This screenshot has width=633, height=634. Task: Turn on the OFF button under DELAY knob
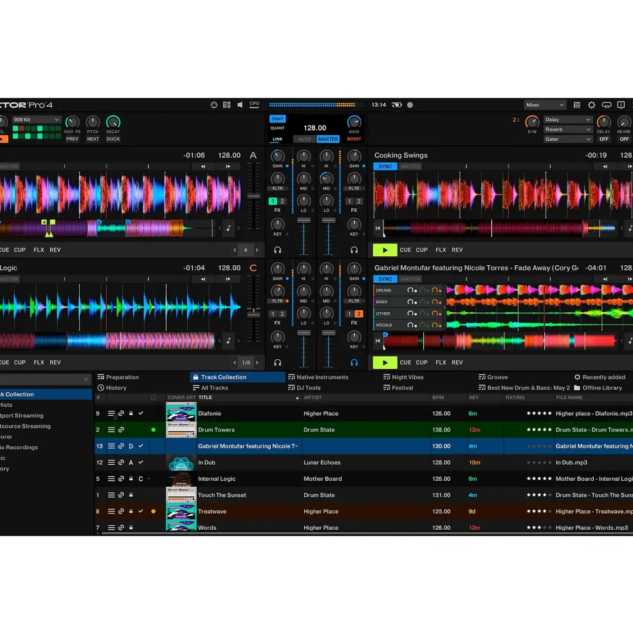(x=603, y=139)
